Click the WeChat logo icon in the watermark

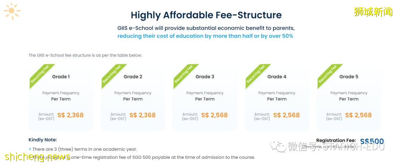click(x=278, y=146)
